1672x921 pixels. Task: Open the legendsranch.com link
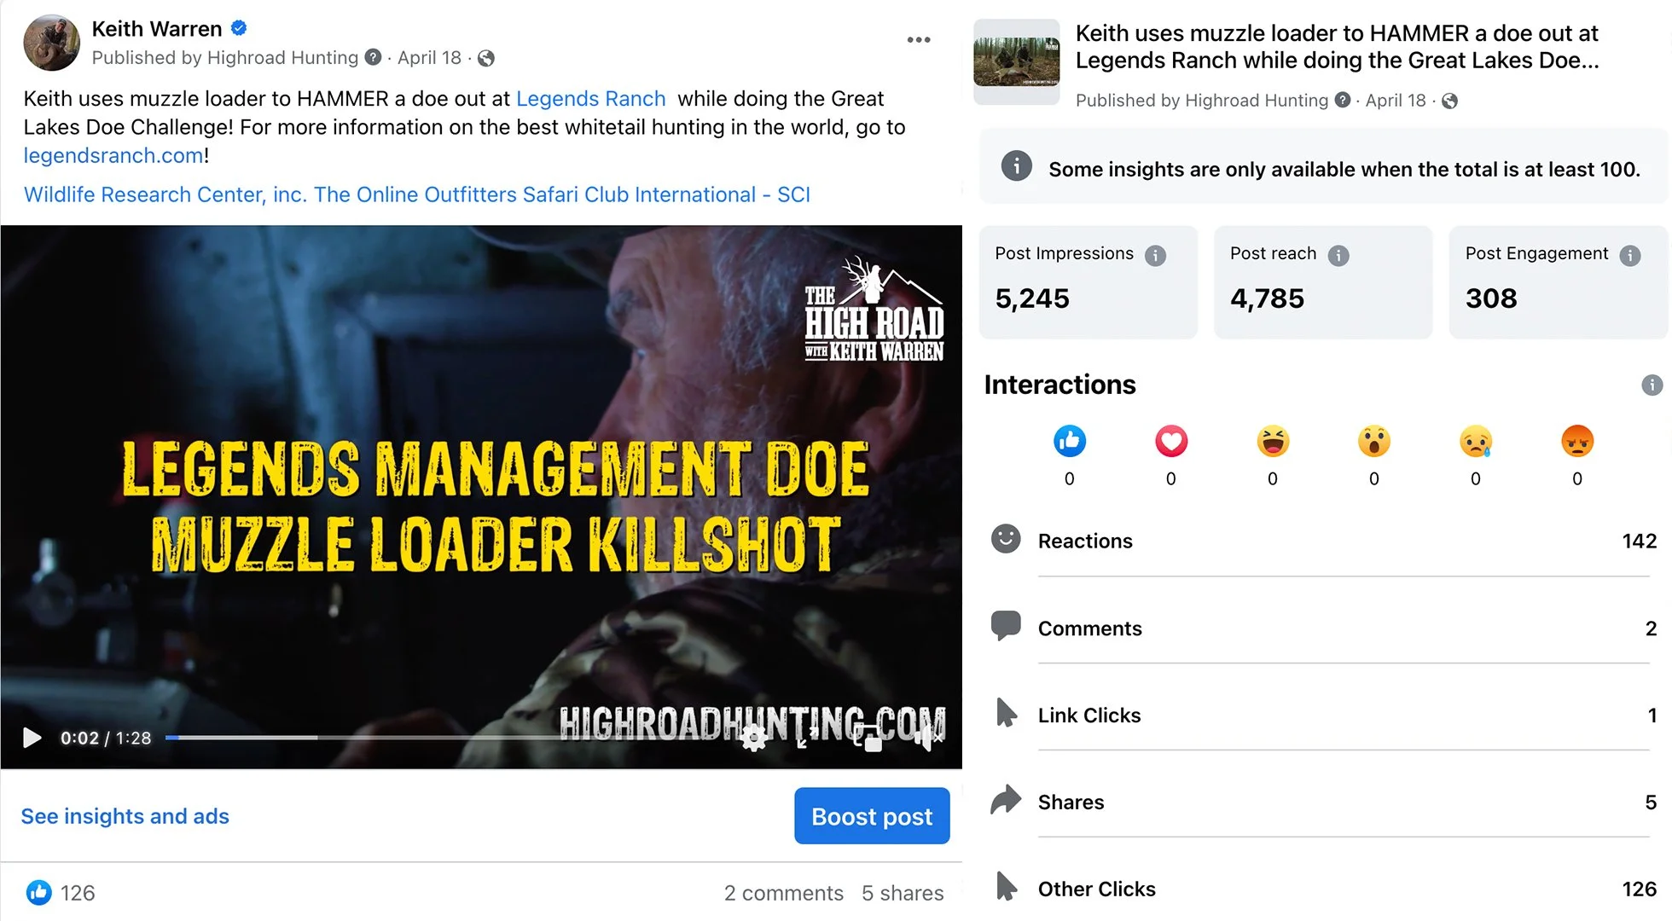[x=113, y=156]
